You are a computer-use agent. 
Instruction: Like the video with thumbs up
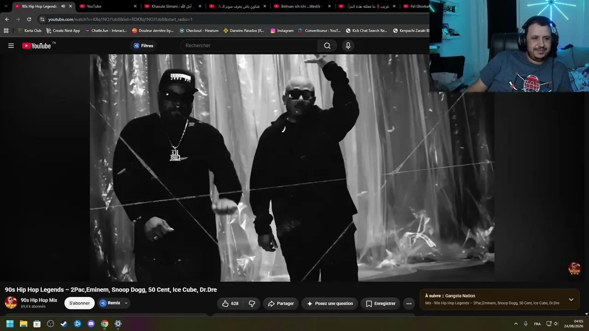point(230,303)
